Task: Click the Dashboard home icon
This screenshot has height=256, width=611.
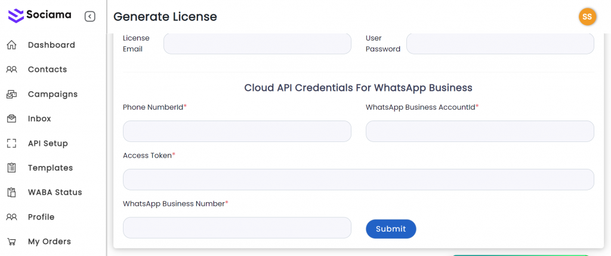Action: (x=11, y=45)
